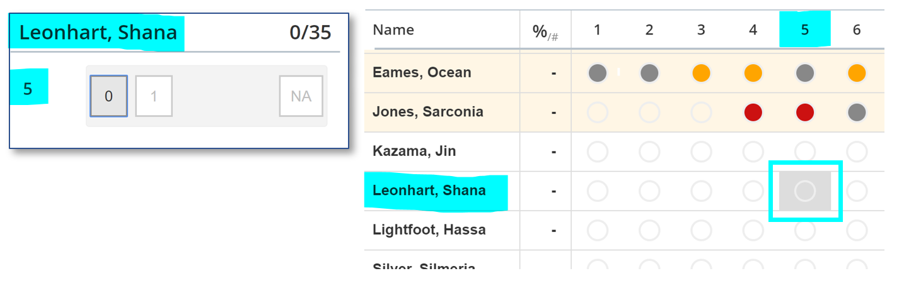Screen dimensions: 904x288
Task: Select highlighted Leonhart, Shana cell in column 5
Action: [804, 191]
